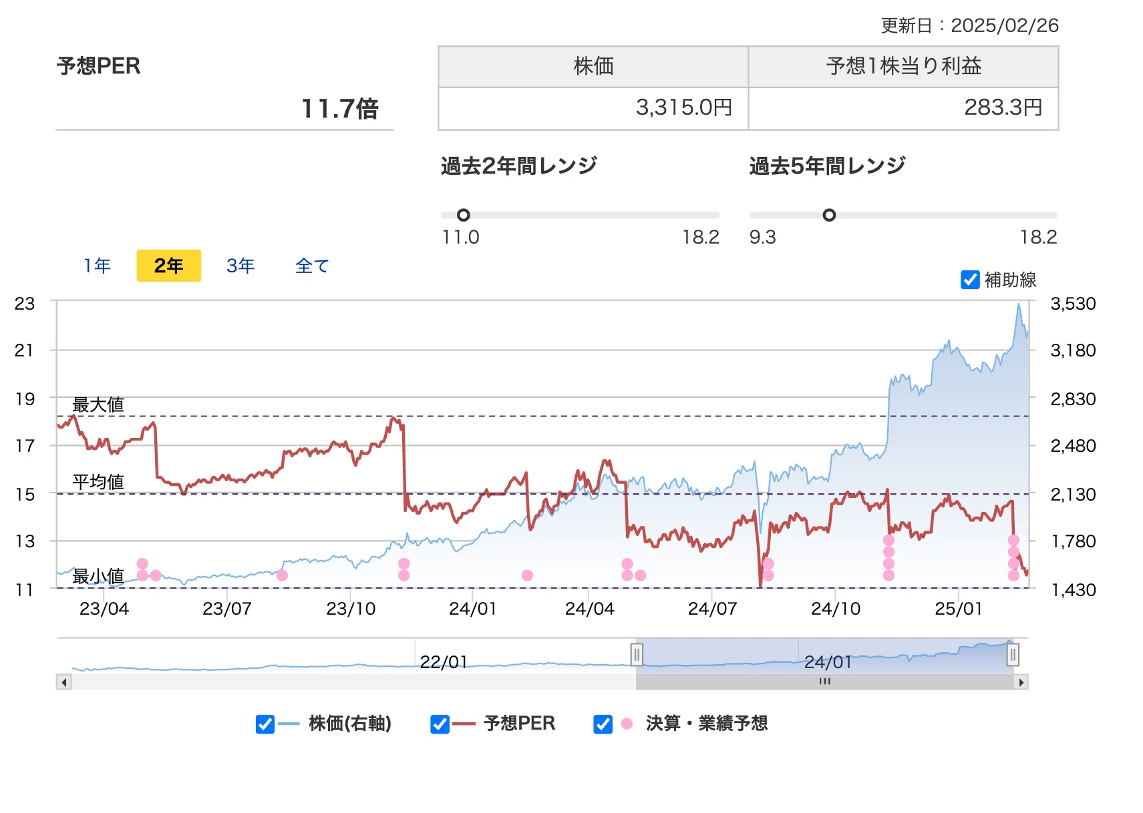Switch chart range to 3年
The height and width of the screenshot is (813, 1143).
tap(240, 266)
